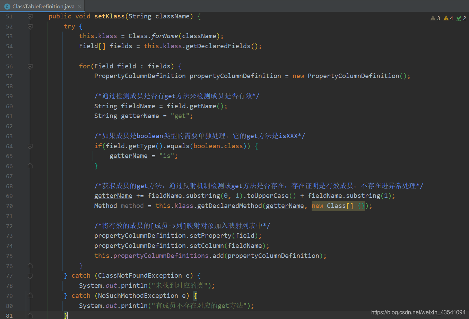Click fold end marker at line 81

point(30,316)
